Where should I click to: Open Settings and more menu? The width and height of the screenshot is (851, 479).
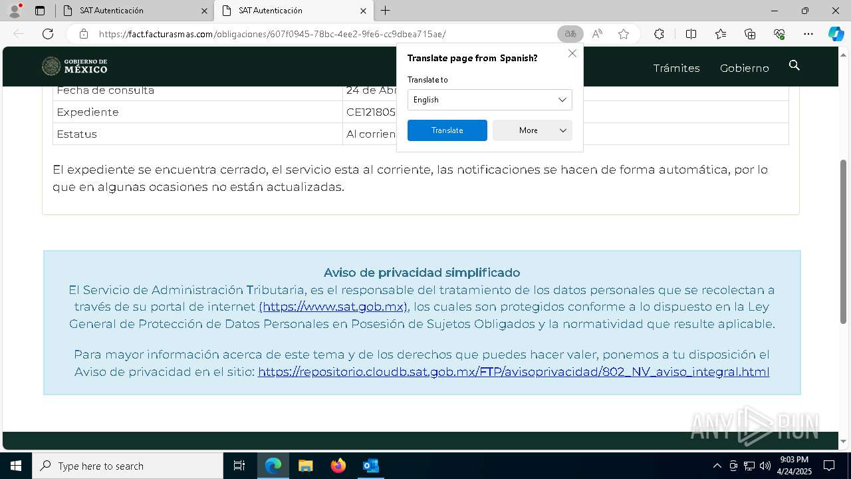(x=808, y=34)
